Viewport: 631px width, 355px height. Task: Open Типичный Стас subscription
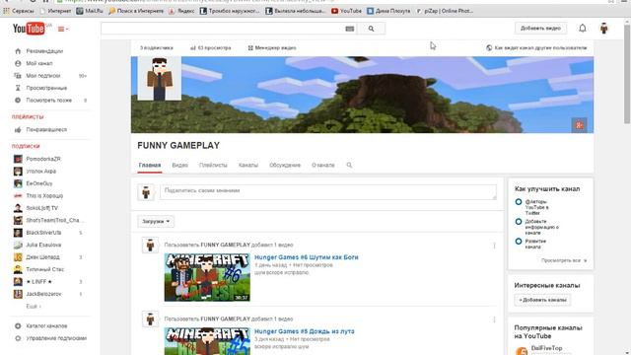point(44,269)
